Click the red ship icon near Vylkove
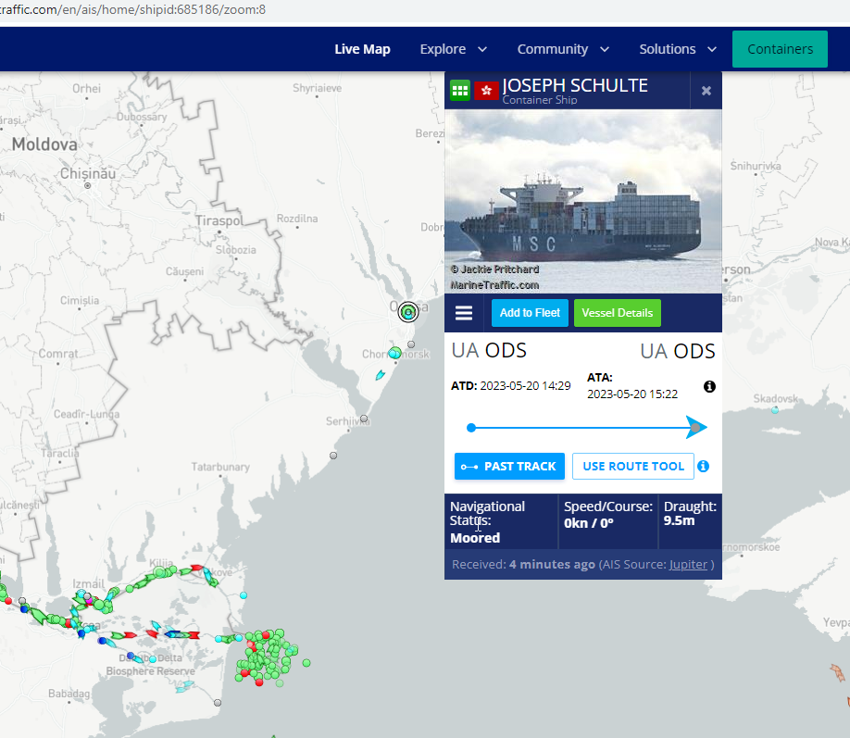 pyautogui.click(x=197, y=568)
